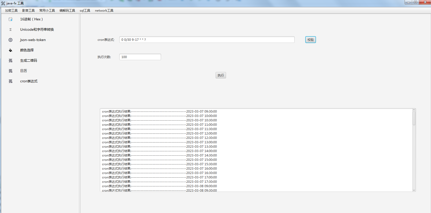Click the Unicode和字符串转换 sidebar icon

click(x=11, y=30)
